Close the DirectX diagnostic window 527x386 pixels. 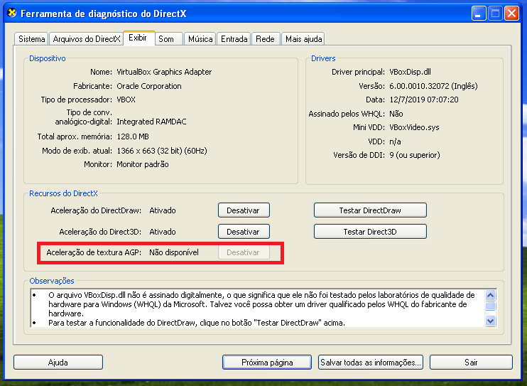click(512, 14)
